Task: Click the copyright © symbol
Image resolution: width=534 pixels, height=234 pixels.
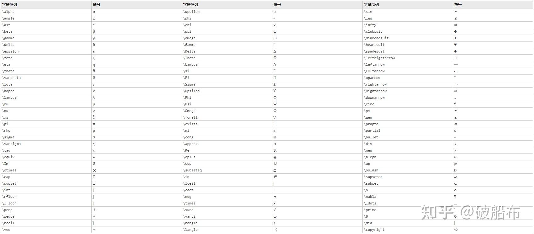Action: [456, 230]
